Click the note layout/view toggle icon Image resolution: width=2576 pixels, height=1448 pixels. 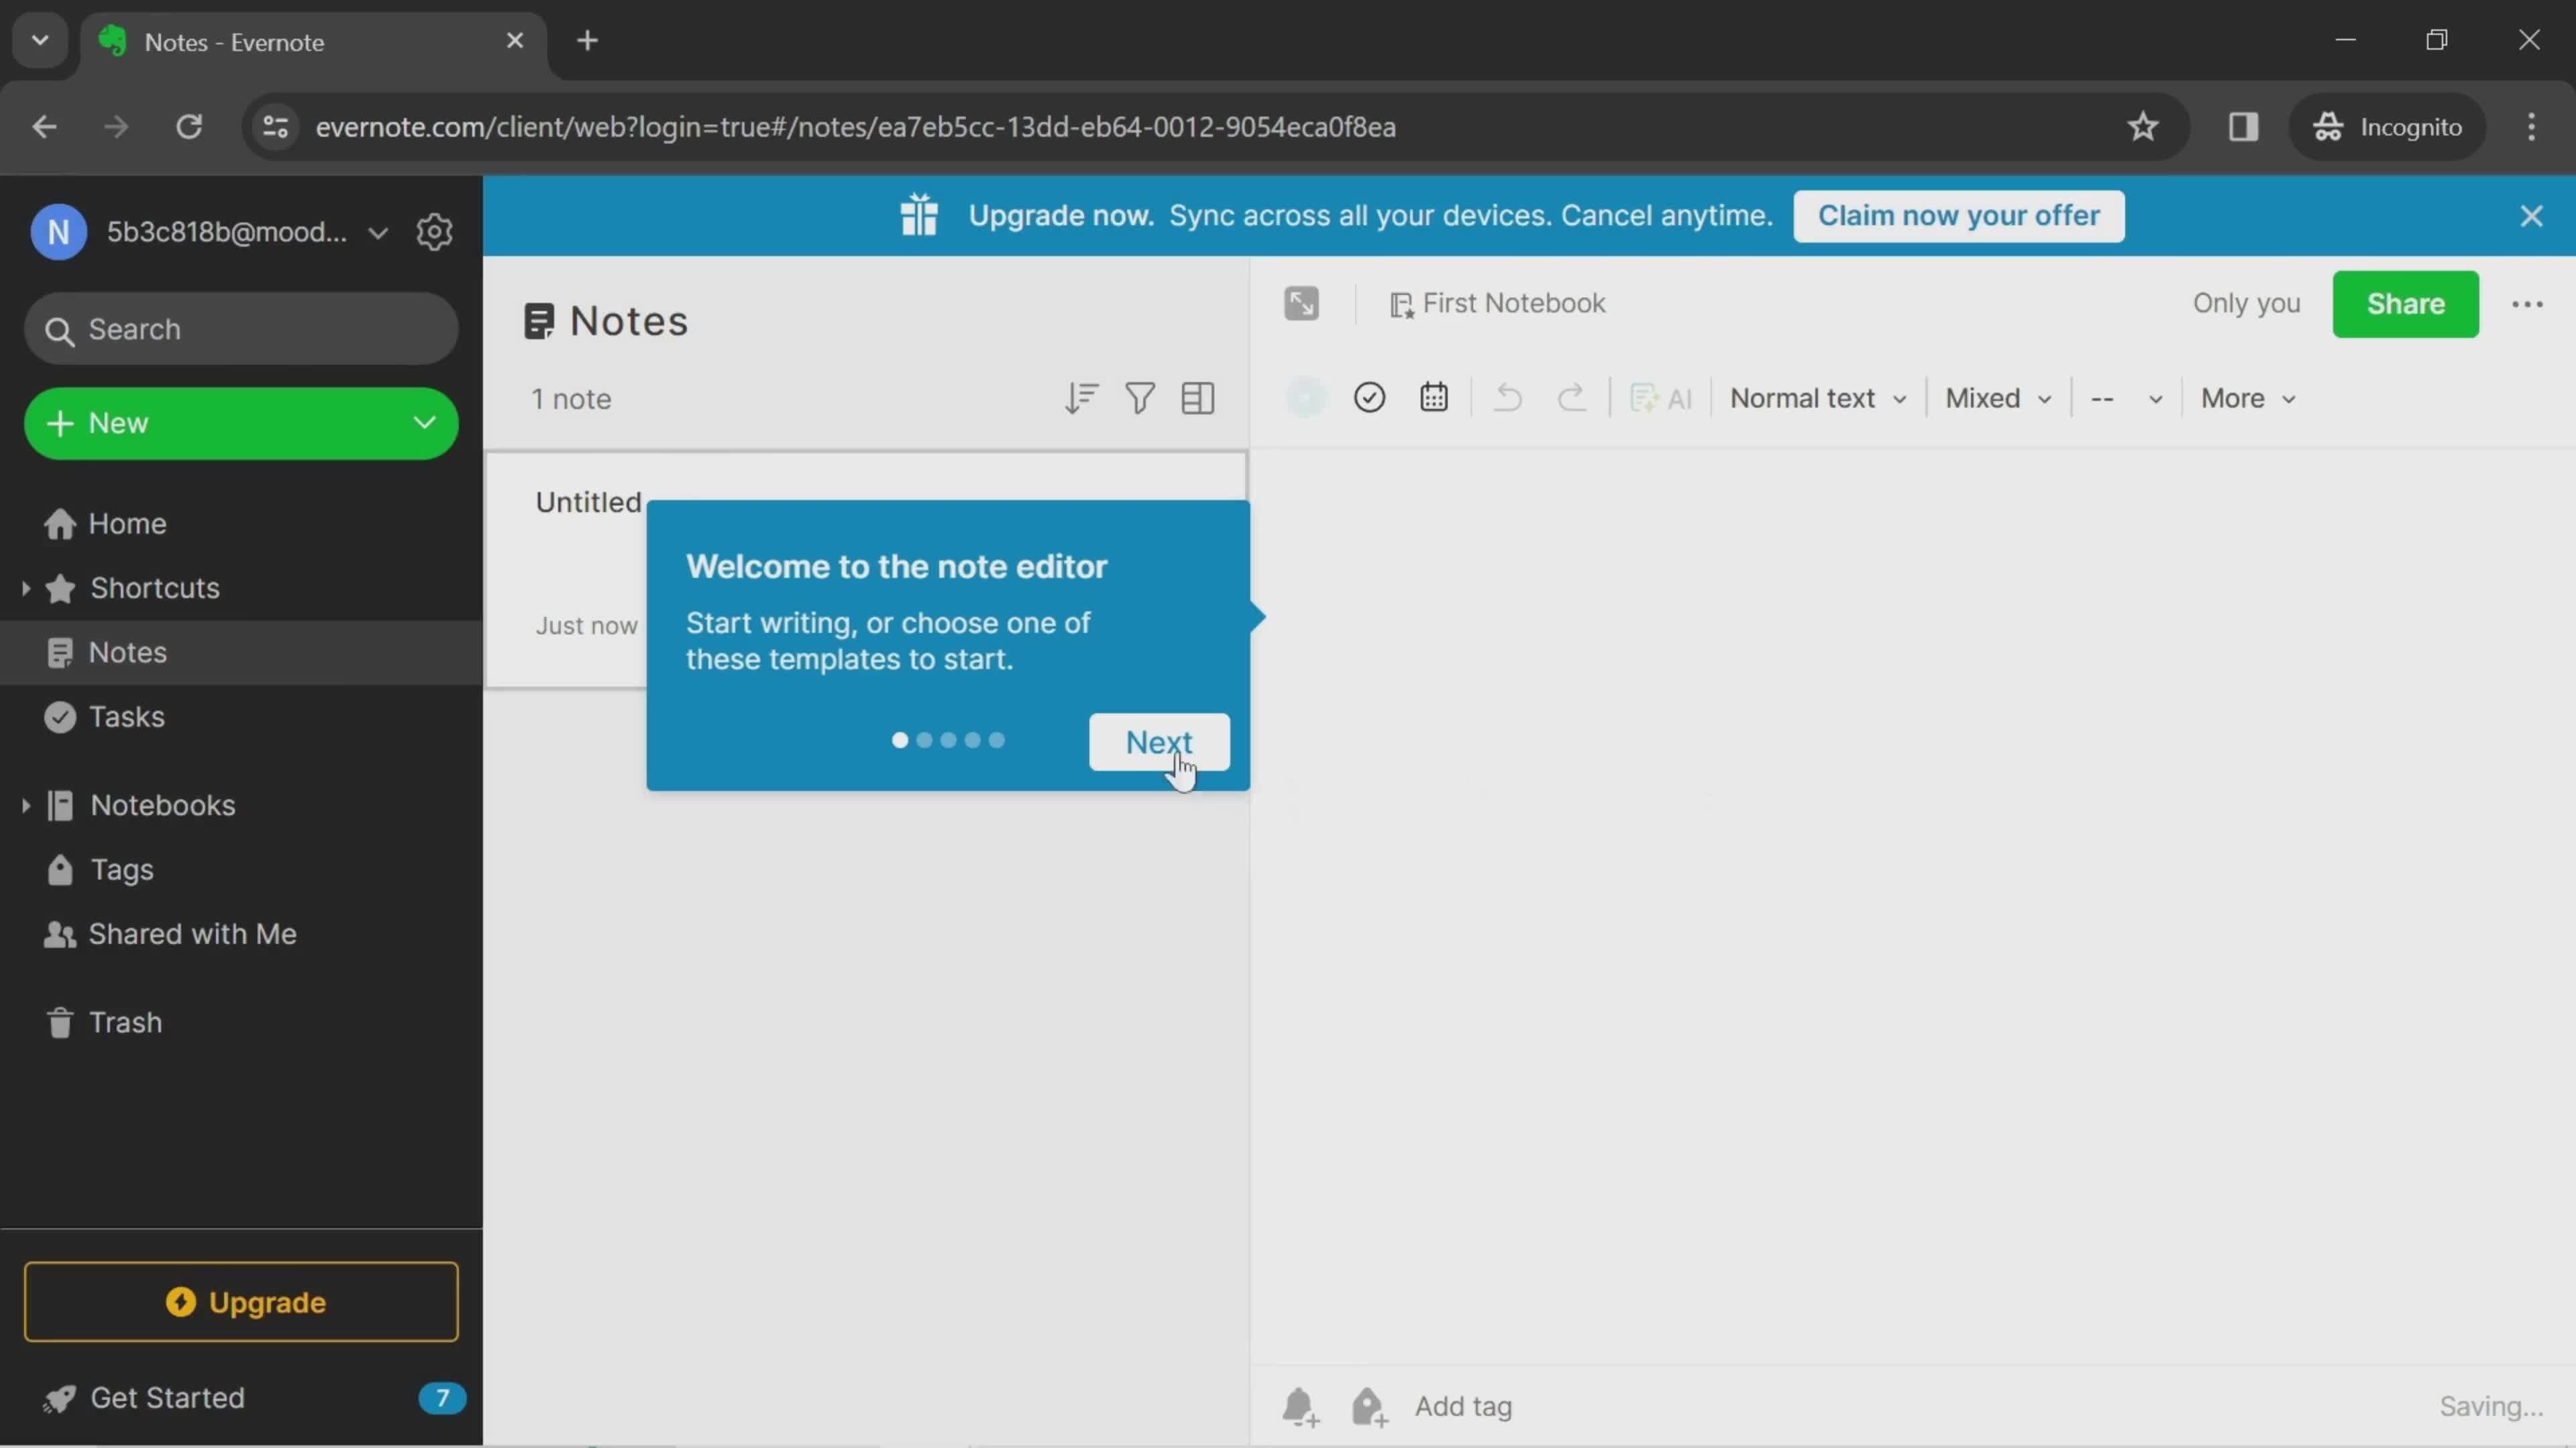1196,398
